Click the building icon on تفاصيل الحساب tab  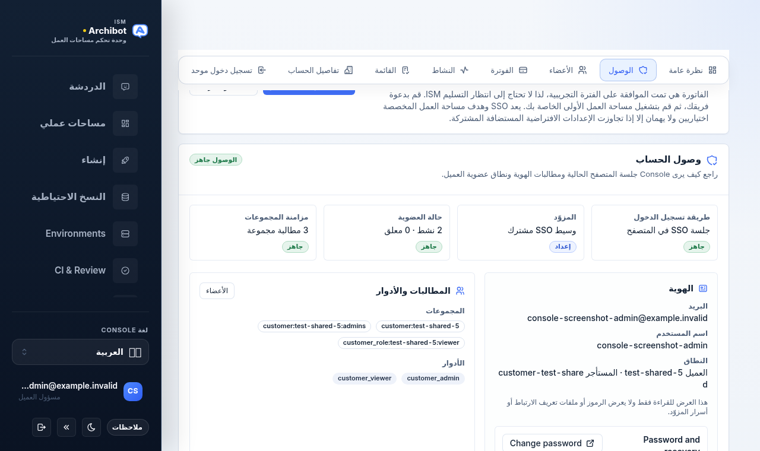pyautogui.click(x=349, y=70)
